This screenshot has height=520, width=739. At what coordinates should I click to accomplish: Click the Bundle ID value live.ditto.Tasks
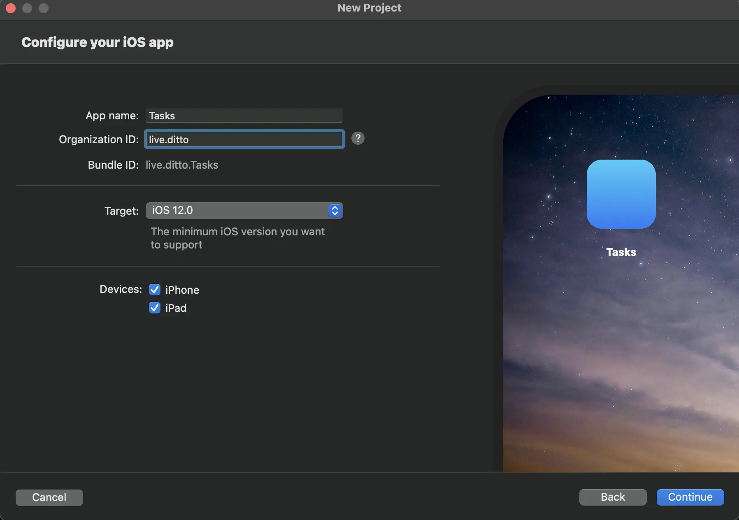click(182, 165)
